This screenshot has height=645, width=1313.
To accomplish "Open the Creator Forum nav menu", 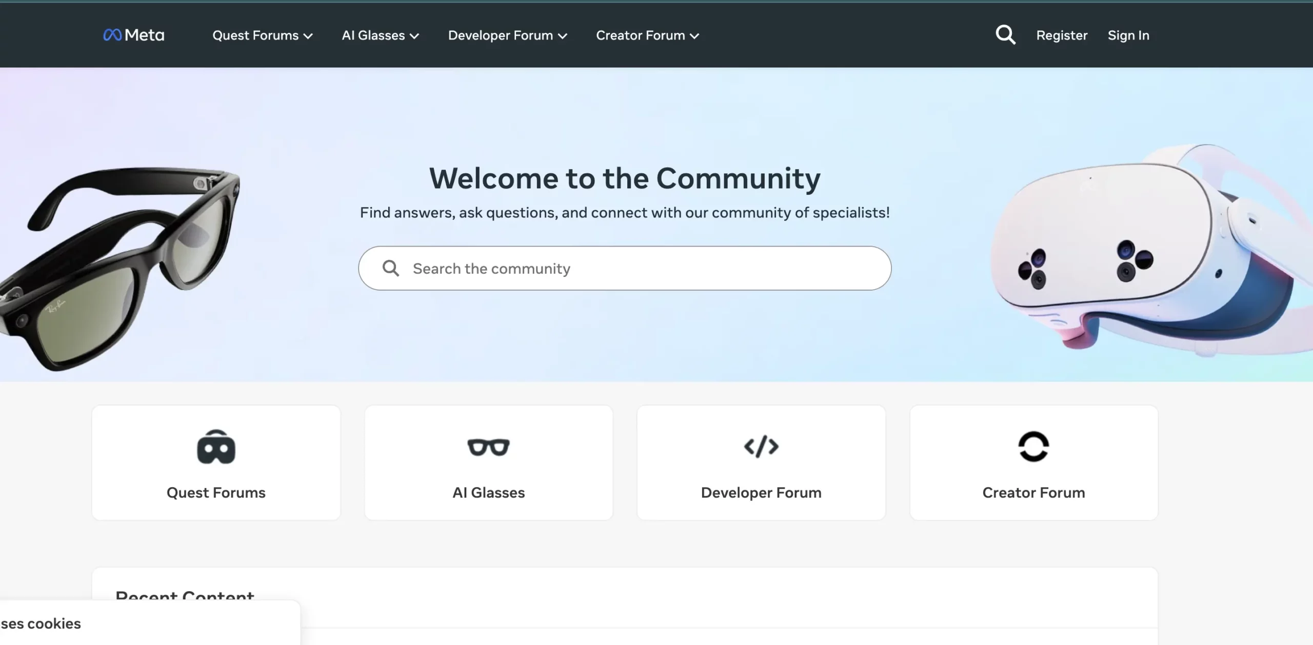I will 647,35.
